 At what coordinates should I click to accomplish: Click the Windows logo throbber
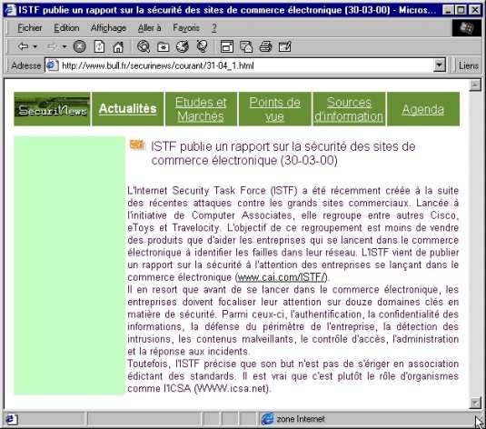pyautogui.click(x=467, y=28)
